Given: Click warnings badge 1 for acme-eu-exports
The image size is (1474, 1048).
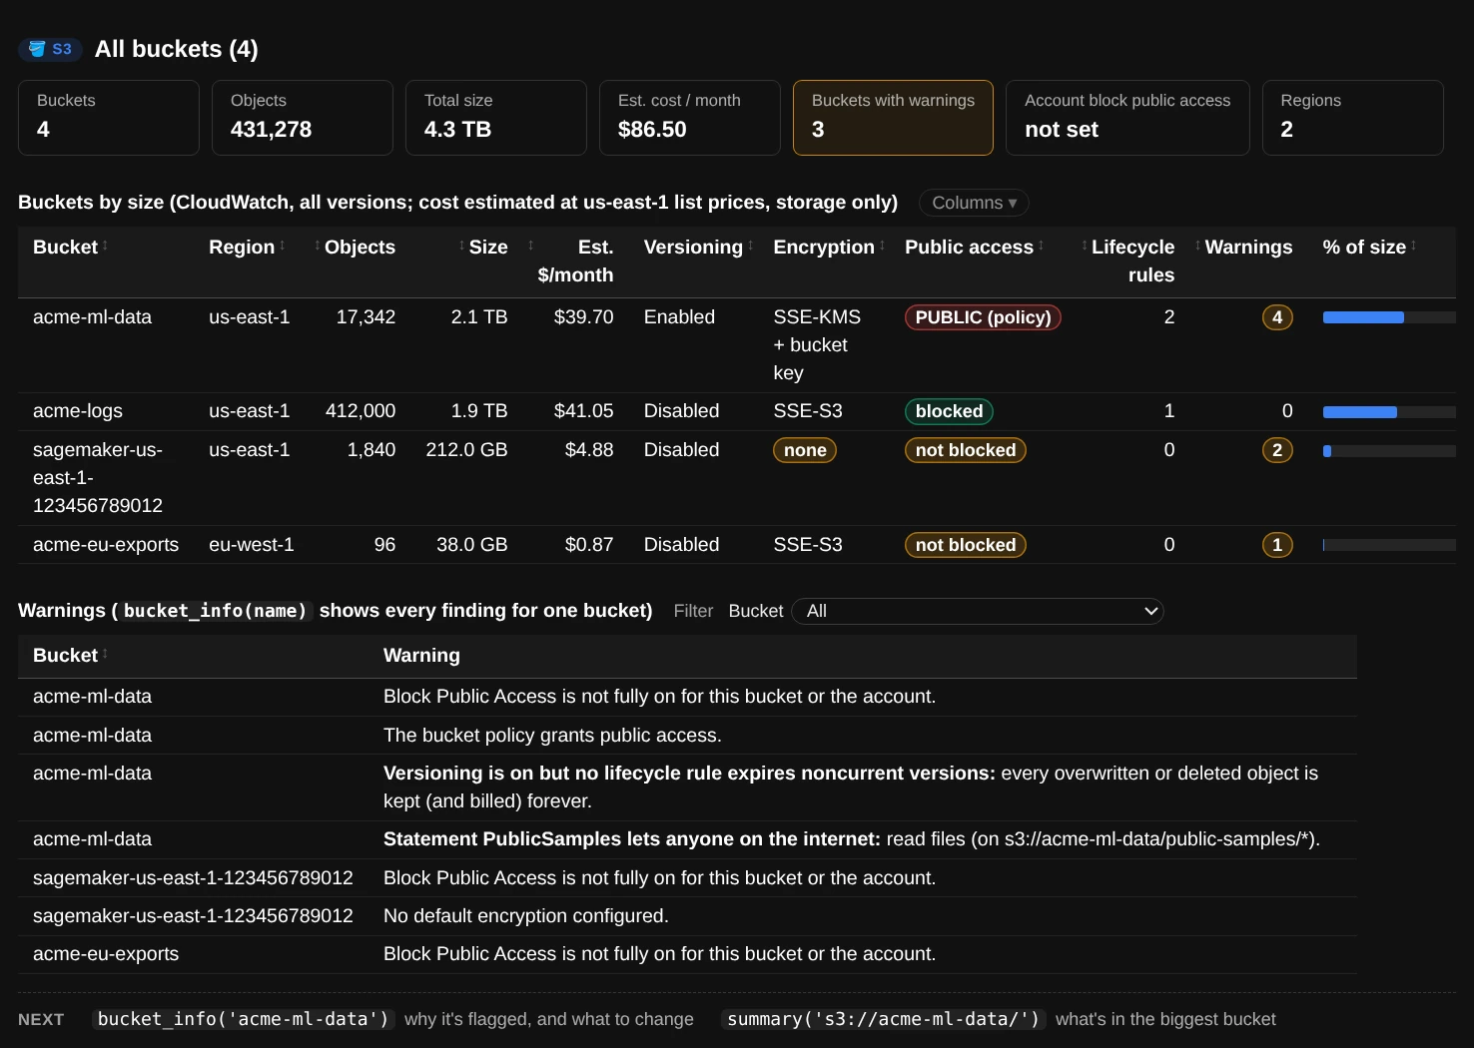Looking at the screenshot, I should (1277, 545).
